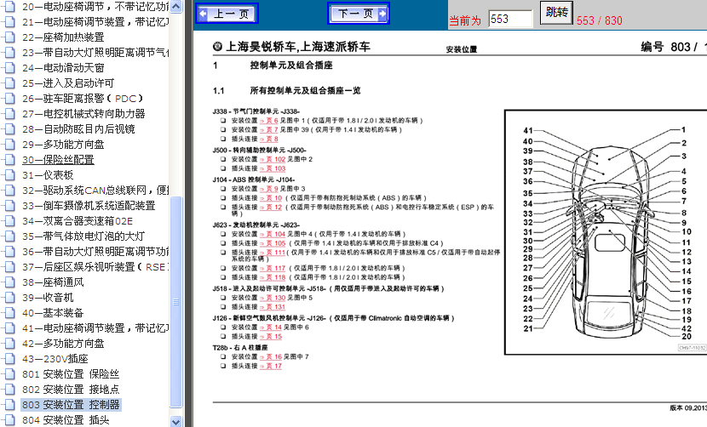The image size is (707, 427).
Task: Select 24—电动滑动天窗 in the tree
Action: pos(63,68)
